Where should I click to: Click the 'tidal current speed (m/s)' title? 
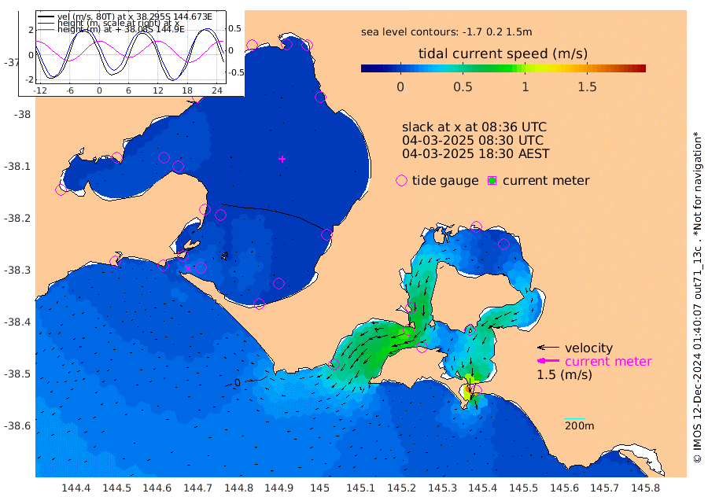click(503, 53)
